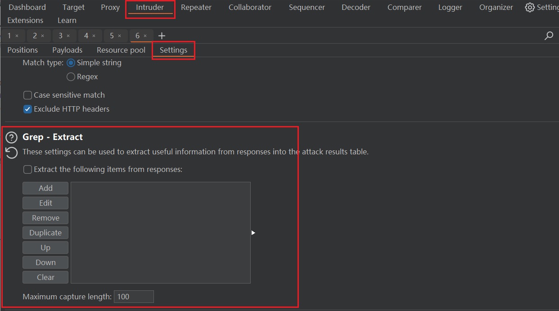Switch to Collaborator tab
The width and height of the screenshot is (559, 311).
click(250, 7)
